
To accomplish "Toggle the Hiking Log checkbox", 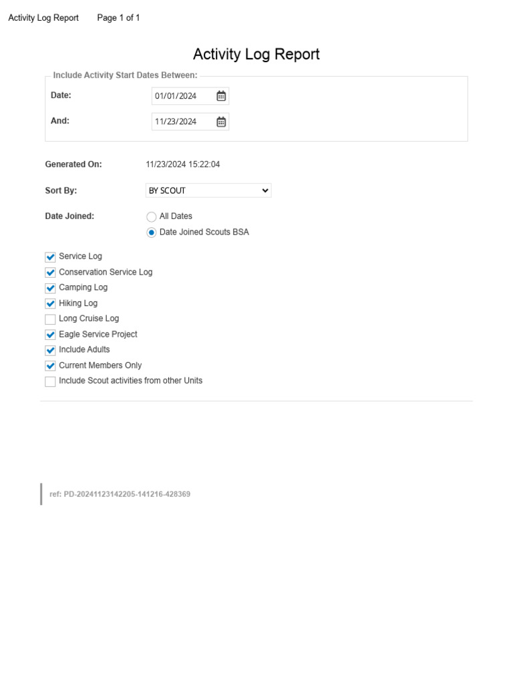I will tap(50, 304).
